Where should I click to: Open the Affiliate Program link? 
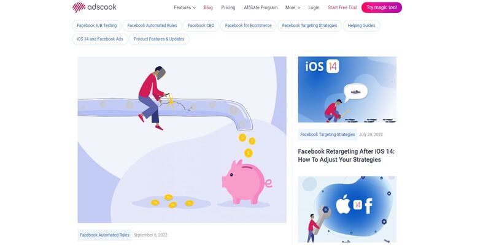point(260,7)
